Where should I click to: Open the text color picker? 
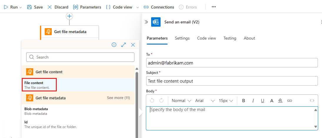point(272,100)
